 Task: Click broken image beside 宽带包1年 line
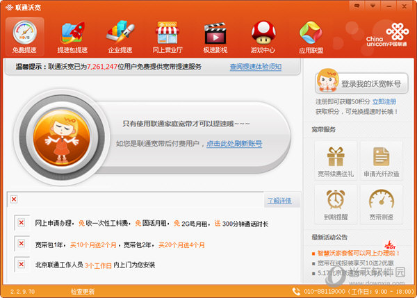pos(22,243)
